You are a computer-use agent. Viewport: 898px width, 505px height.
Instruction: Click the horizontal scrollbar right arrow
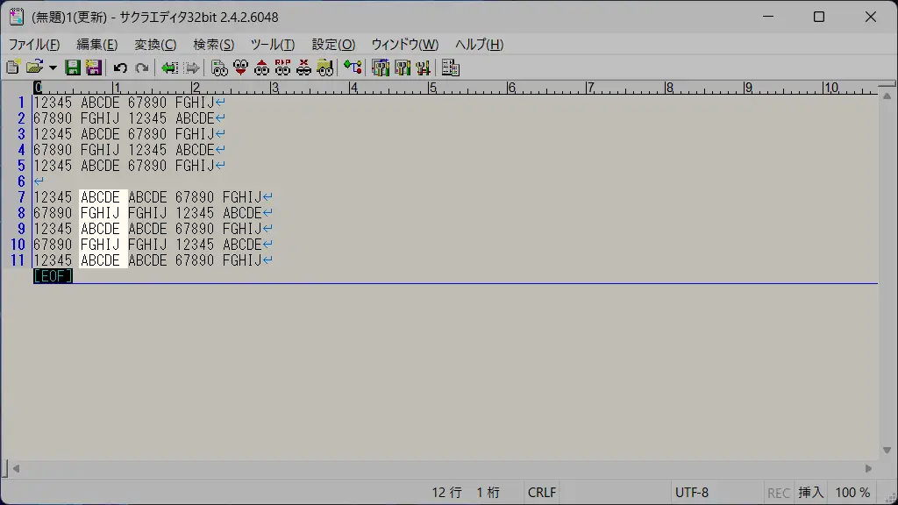pos(869,469)
